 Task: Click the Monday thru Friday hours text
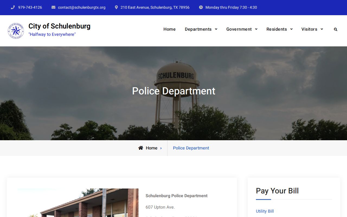[231, 7]
